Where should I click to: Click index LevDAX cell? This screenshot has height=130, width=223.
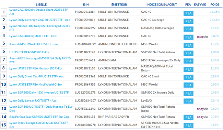click(x=146, y=101)
